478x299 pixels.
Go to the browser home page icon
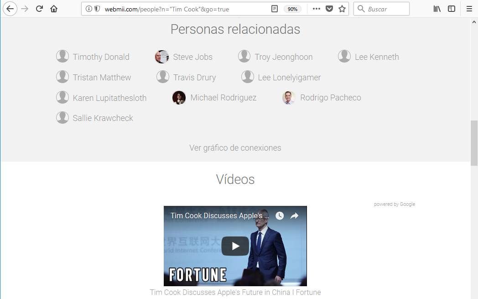coord(54,9)
